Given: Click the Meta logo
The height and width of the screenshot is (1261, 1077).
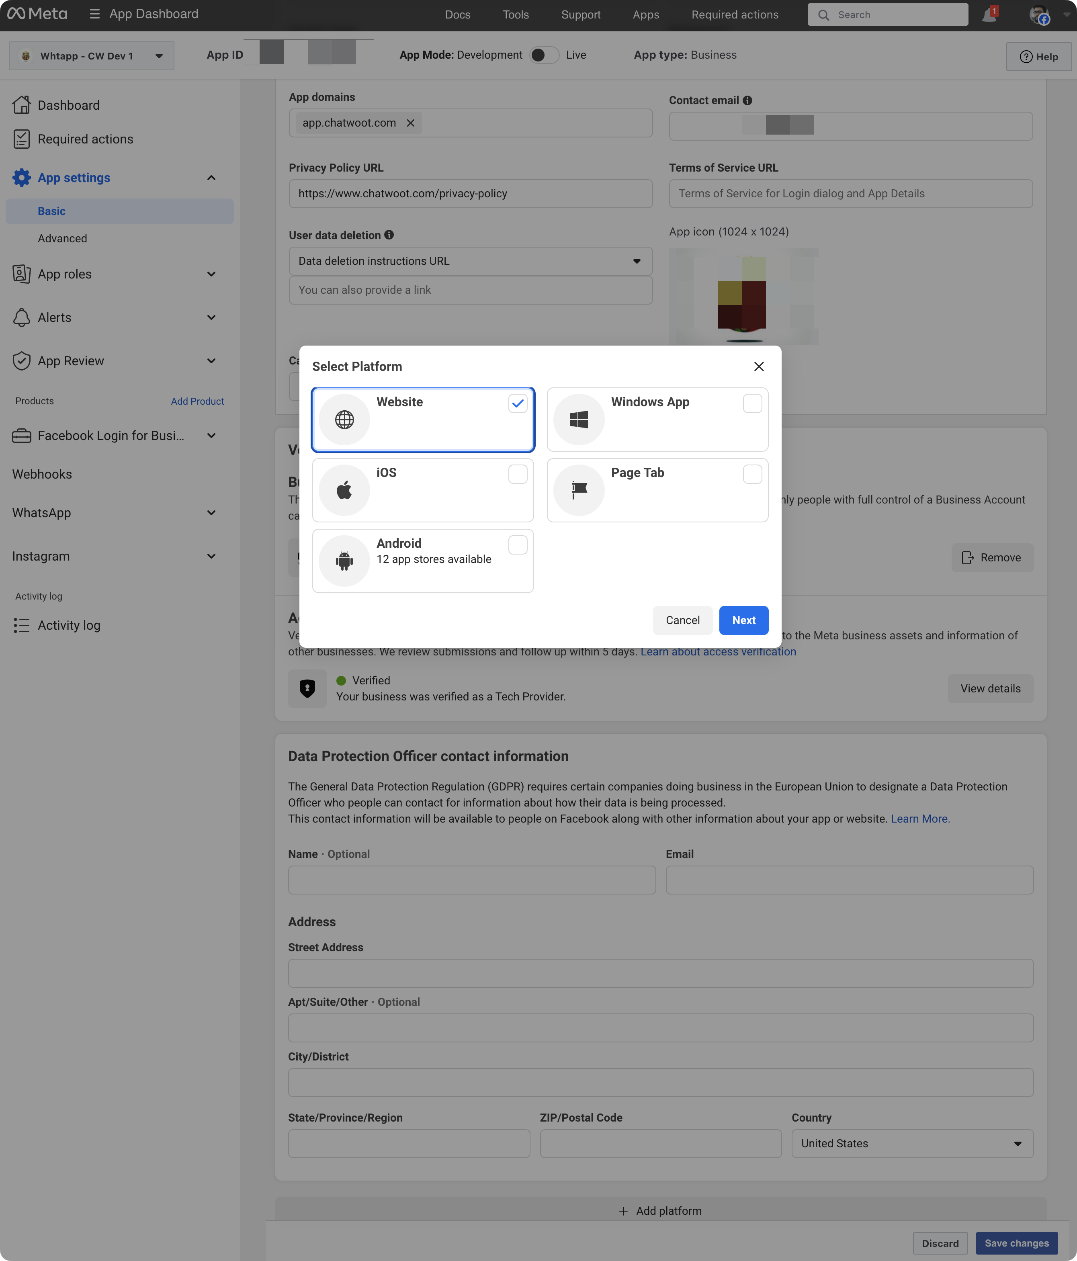Looking at the screenshot, I should [38, 14].
